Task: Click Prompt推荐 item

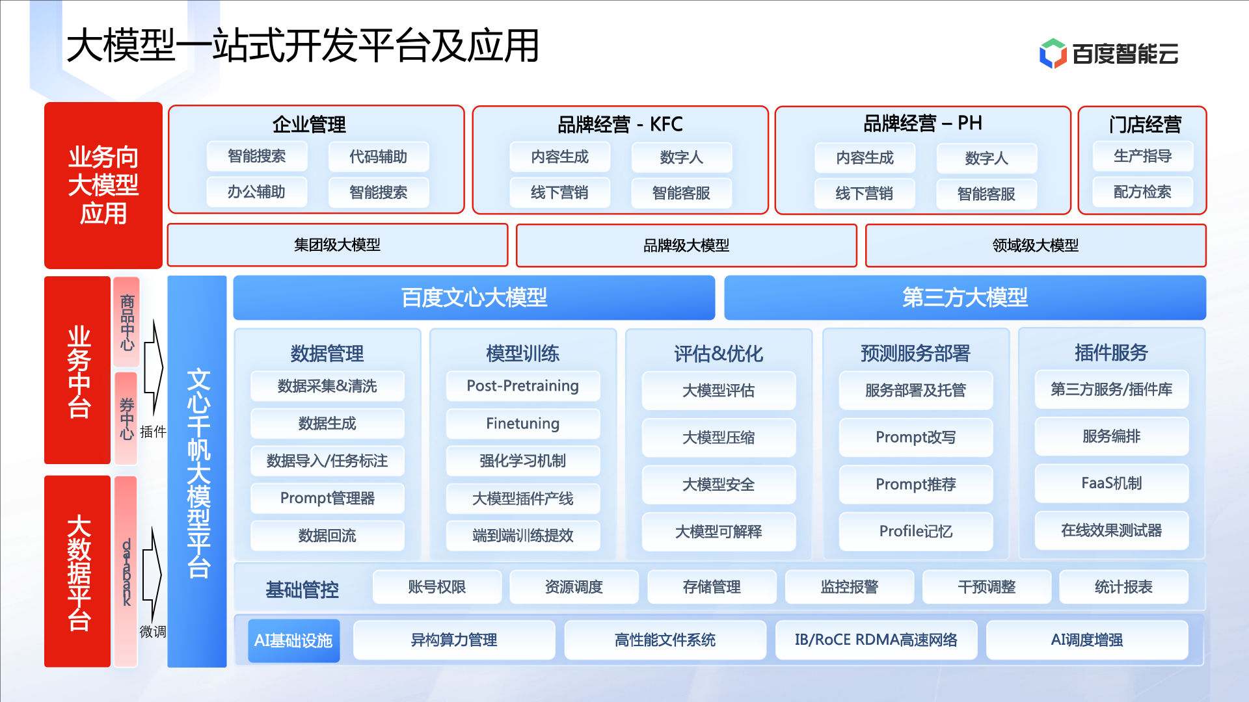Action: click(x=916, y=485)
